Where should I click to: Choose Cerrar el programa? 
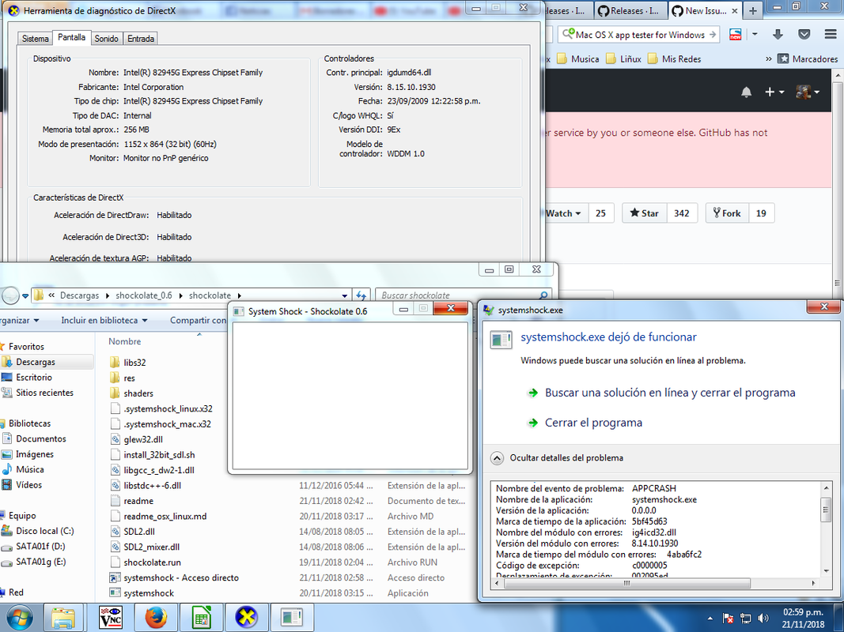tap(594, 423)
